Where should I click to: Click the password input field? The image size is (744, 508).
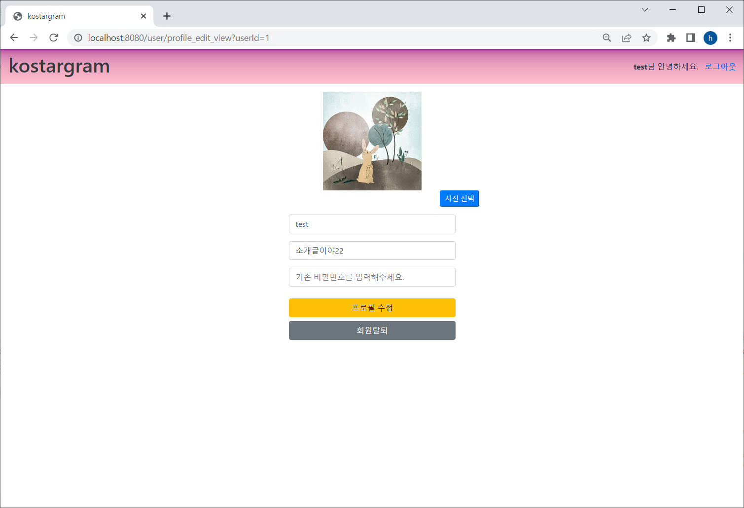372,277
